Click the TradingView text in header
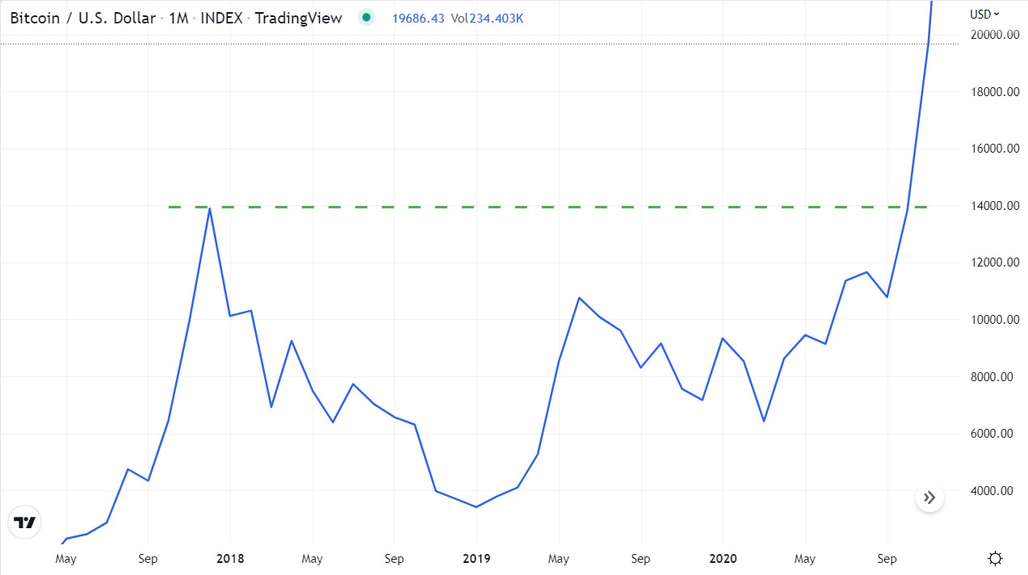Screen dimensions: 1028x575 coord(298,18)
